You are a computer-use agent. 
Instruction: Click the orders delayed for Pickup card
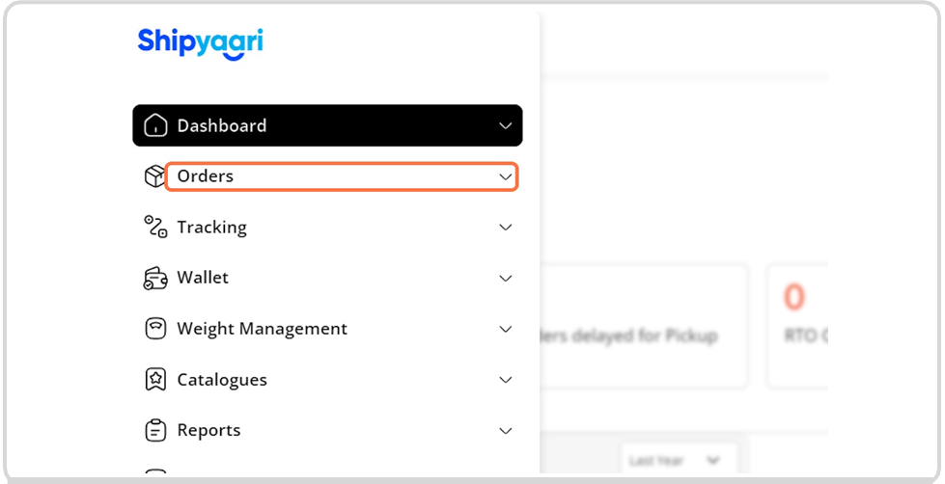(644, 325)
